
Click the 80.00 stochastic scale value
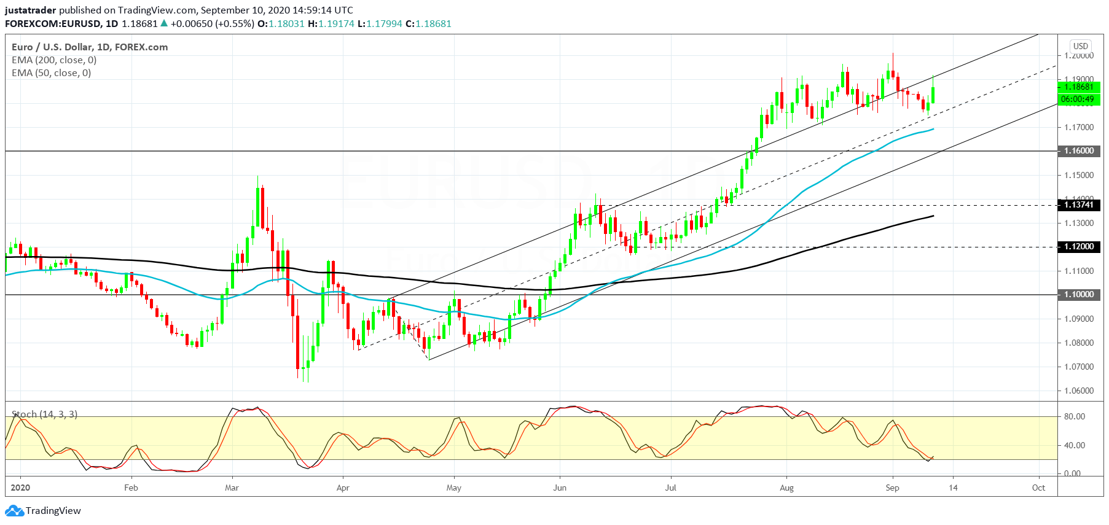point(1075,416)
